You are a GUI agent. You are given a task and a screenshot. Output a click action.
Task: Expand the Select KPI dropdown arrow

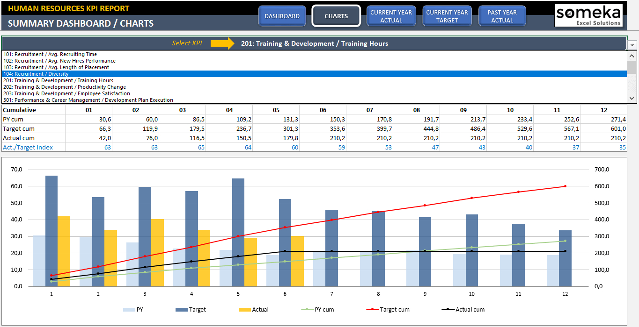632,45
